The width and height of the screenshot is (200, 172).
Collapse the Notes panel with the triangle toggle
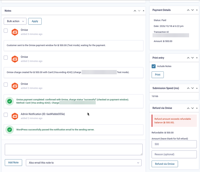[143, 11]
